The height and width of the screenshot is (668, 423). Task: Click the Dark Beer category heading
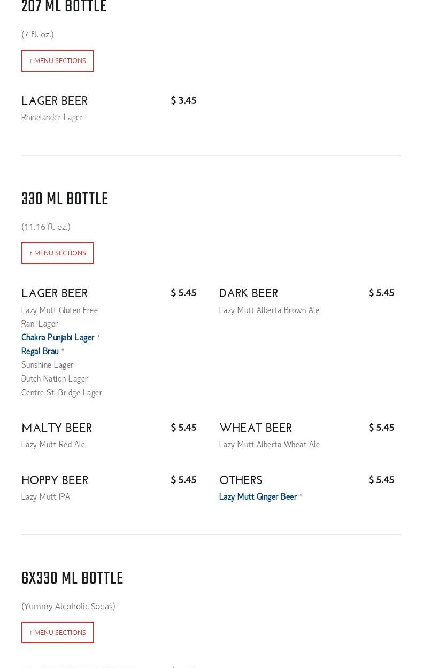click(249, 293)
